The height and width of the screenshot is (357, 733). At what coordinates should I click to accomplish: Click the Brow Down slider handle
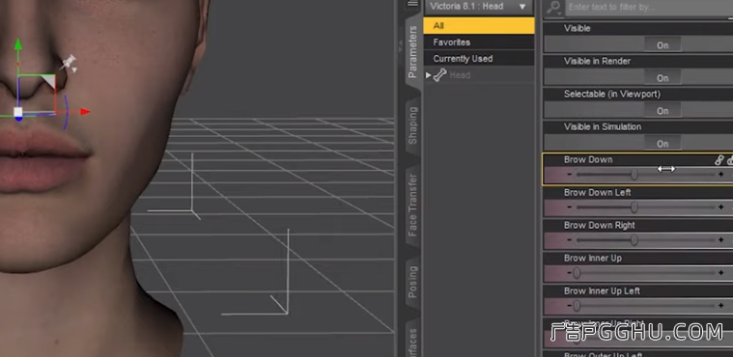tap(634, 175)
